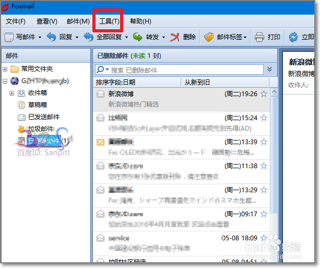This screenshot has width=320, height=268.
Task: Expand the 转发 dropdown arrow
Action: tap(164, 38)
